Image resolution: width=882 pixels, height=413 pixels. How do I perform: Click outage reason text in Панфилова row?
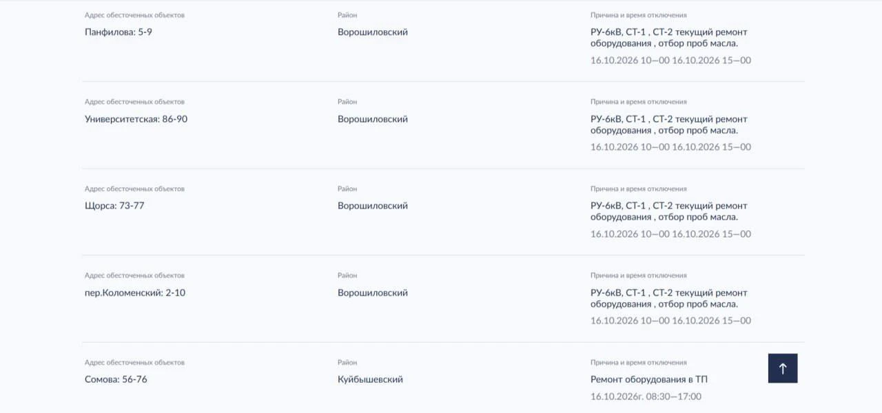(669, 38)
